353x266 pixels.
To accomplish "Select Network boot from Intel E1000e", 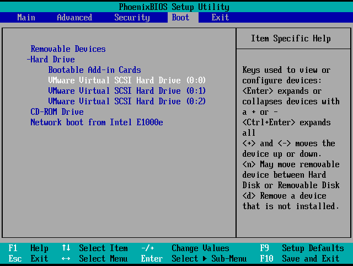I will (x=97, y=123).
